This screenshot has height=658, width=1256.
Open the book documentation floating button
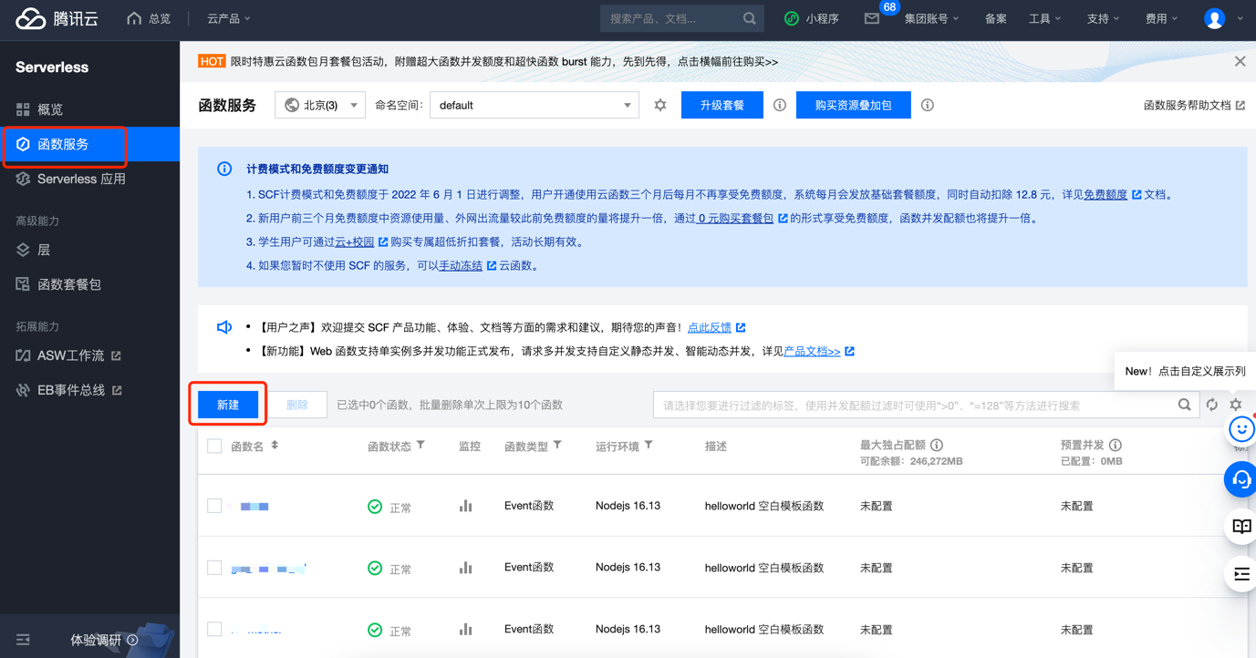(x=1241, y=527)
